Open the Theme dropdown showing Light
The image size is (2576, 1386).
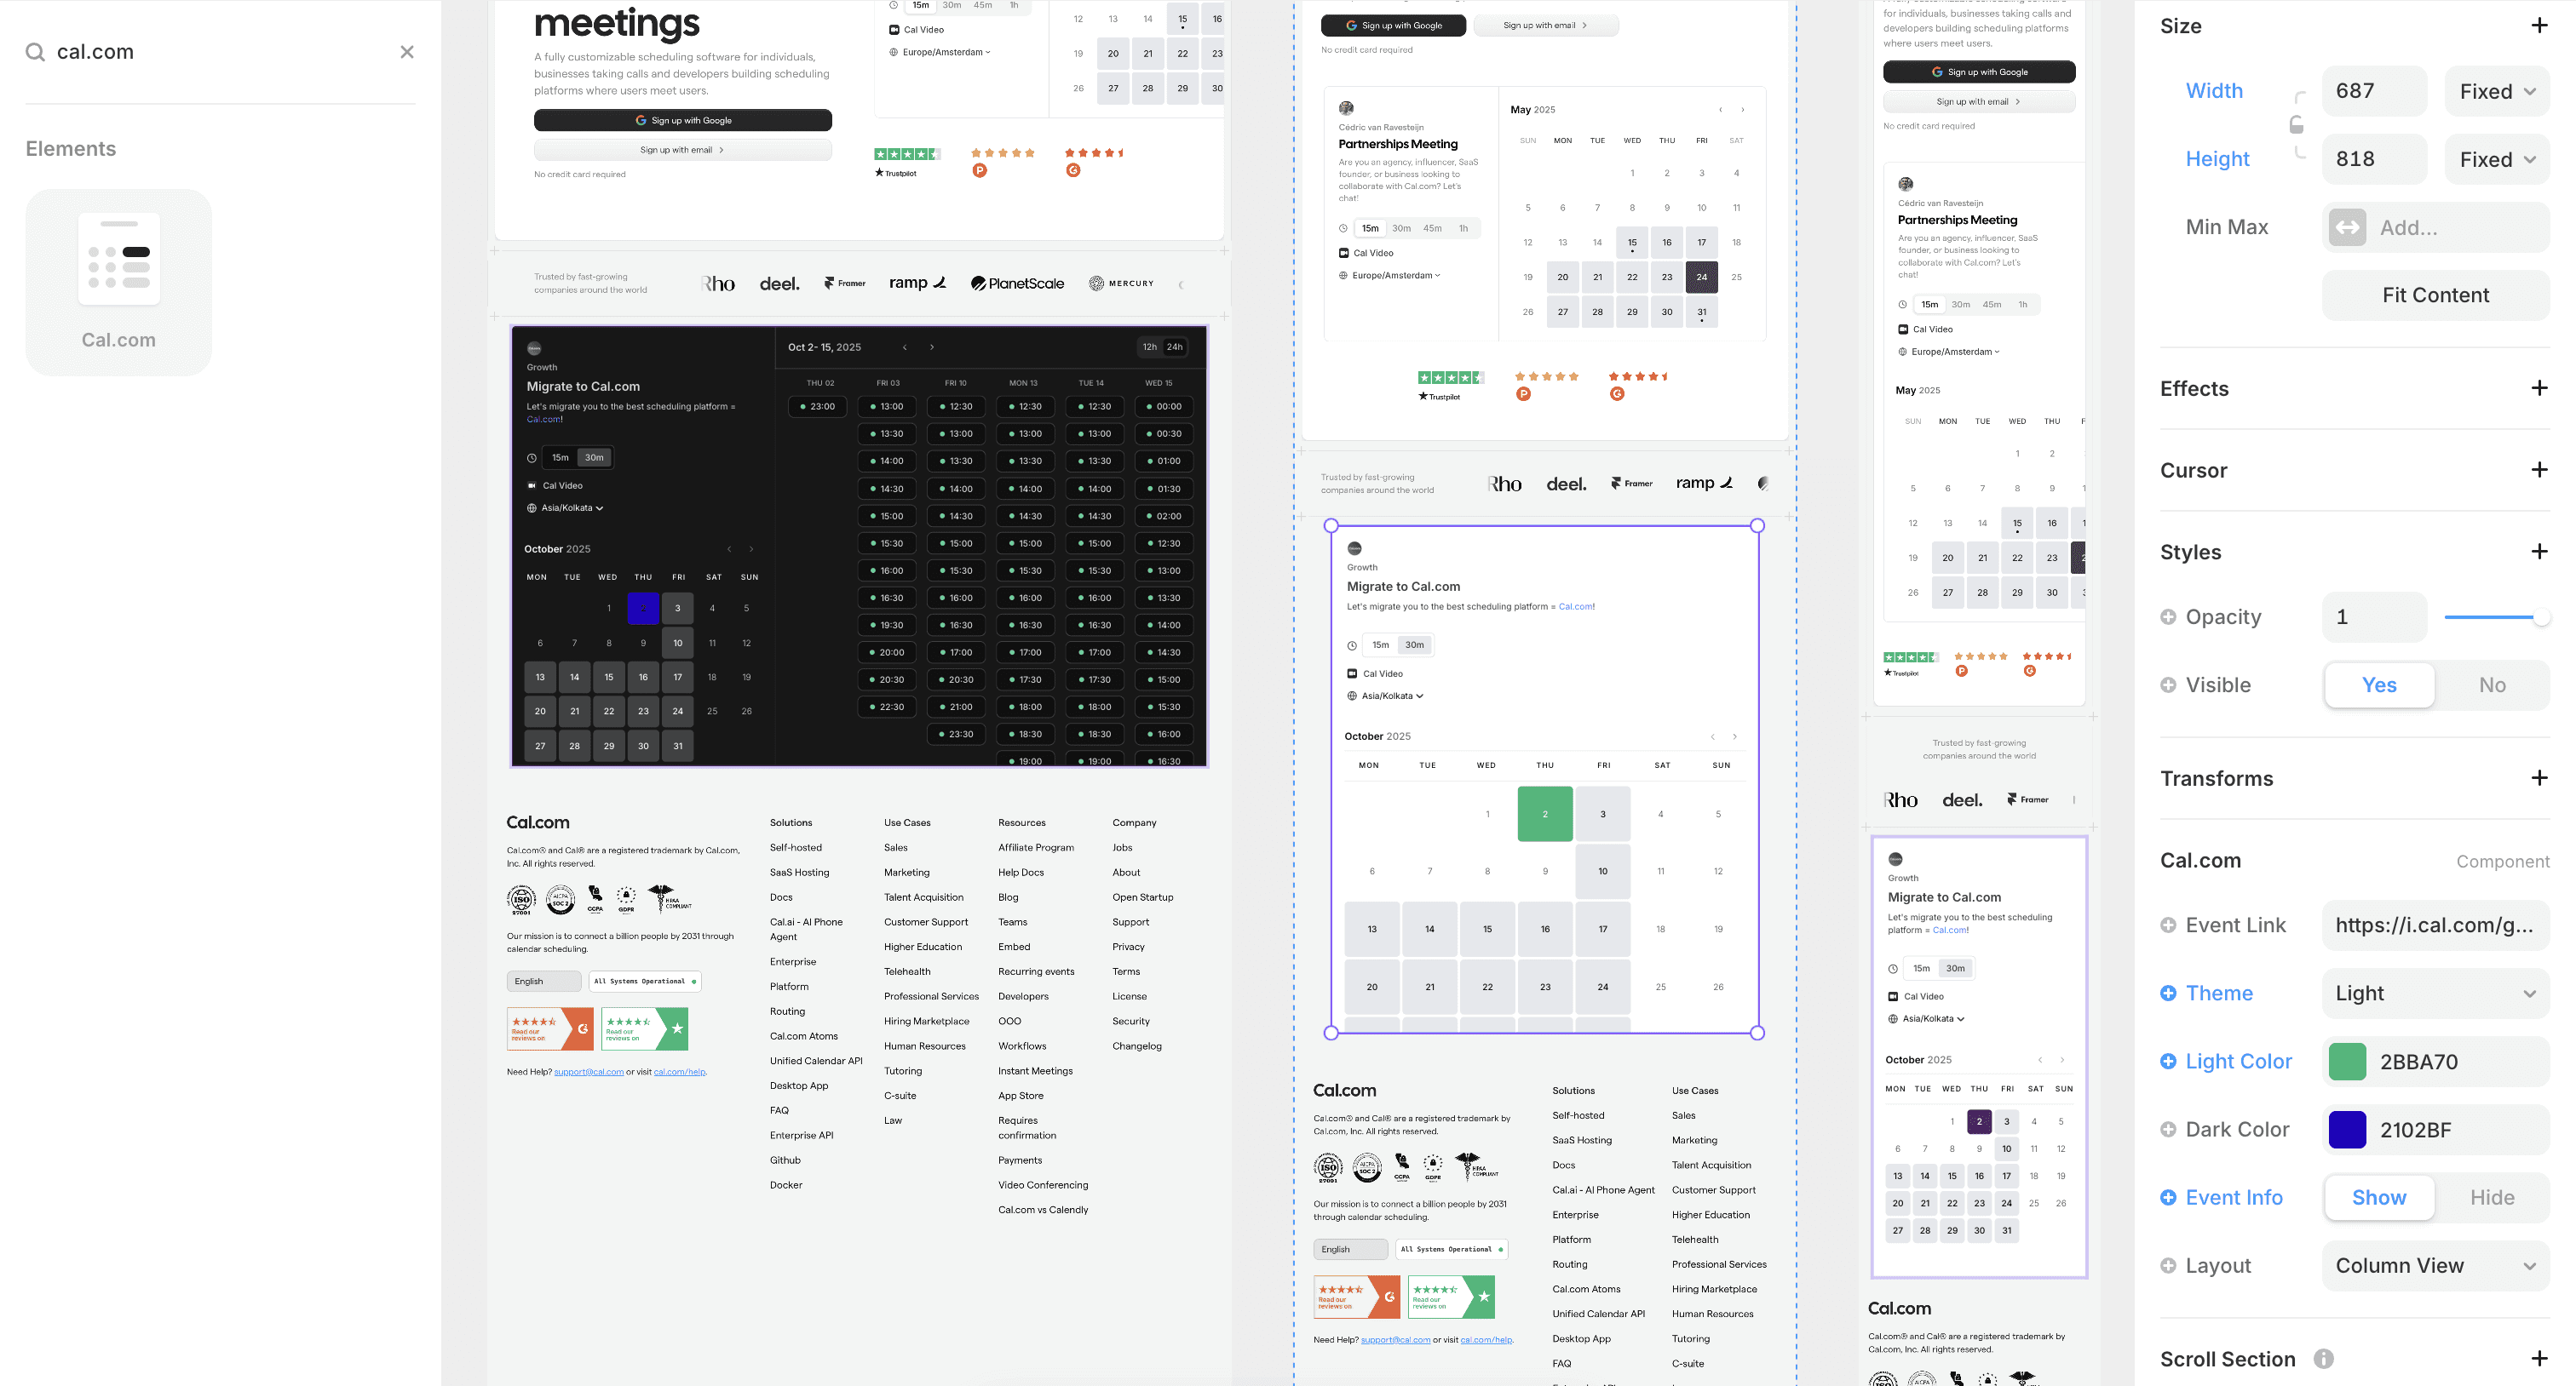[x=2435, y=994]
